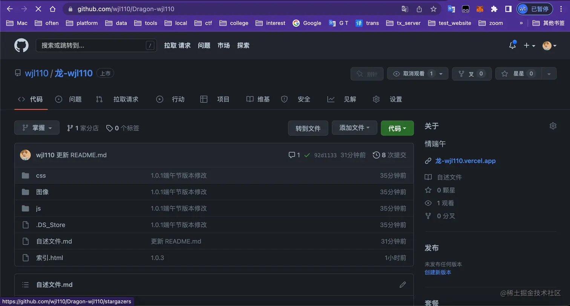
Task: Click the 创建新版本 link
Action: pyautogui.click(x=438, y=272)
